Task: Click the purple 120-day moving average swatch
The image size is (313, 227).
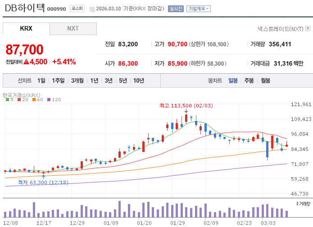Action: pos(49,100)
